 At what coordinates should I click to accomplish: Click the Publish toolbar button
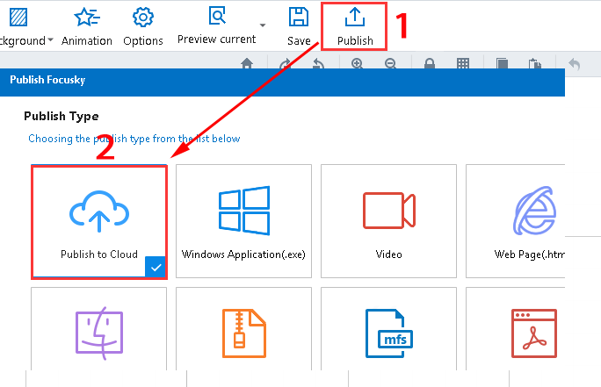pos(355,27)
